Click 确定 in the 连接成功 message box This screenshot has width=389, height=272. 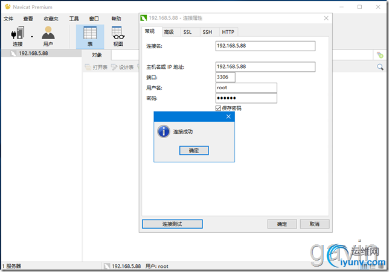coord(194,150)
